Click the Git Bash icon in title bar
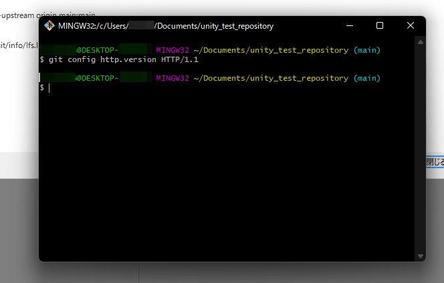 coord(49,26)
